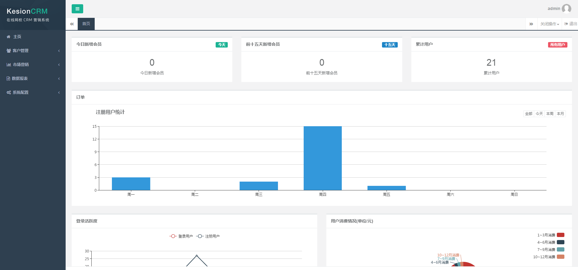The height and width of the screenshot is (270, 578).
Task: Click the KesionCRM logo
Action: pos(27,11)
